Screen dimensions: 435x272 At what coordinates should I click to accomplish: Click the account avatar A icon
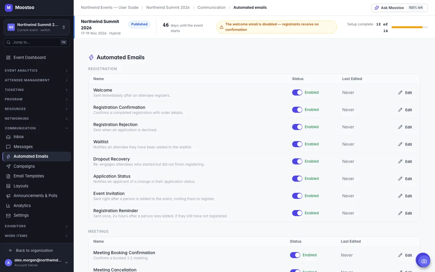(x=8, y=263)
